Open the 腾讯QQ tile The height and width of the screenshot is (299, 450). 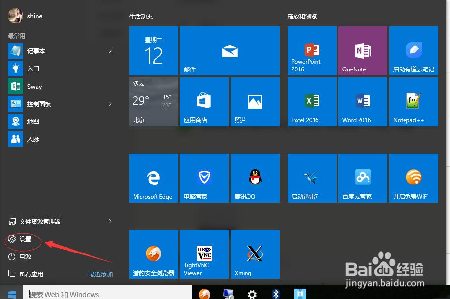(x=255, y=178)
